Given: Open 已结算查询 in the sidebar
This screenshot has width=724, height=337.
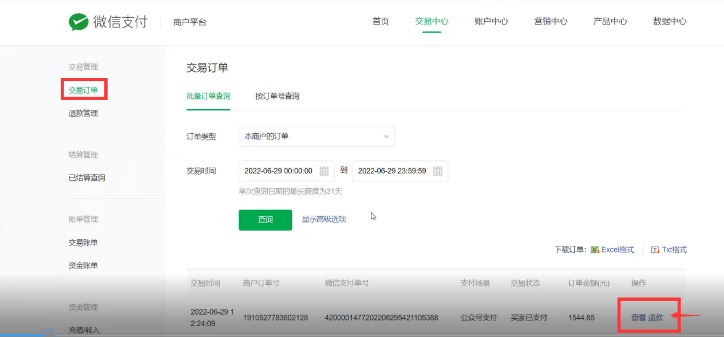Looking at the screenshot, I should pos(86,178).
